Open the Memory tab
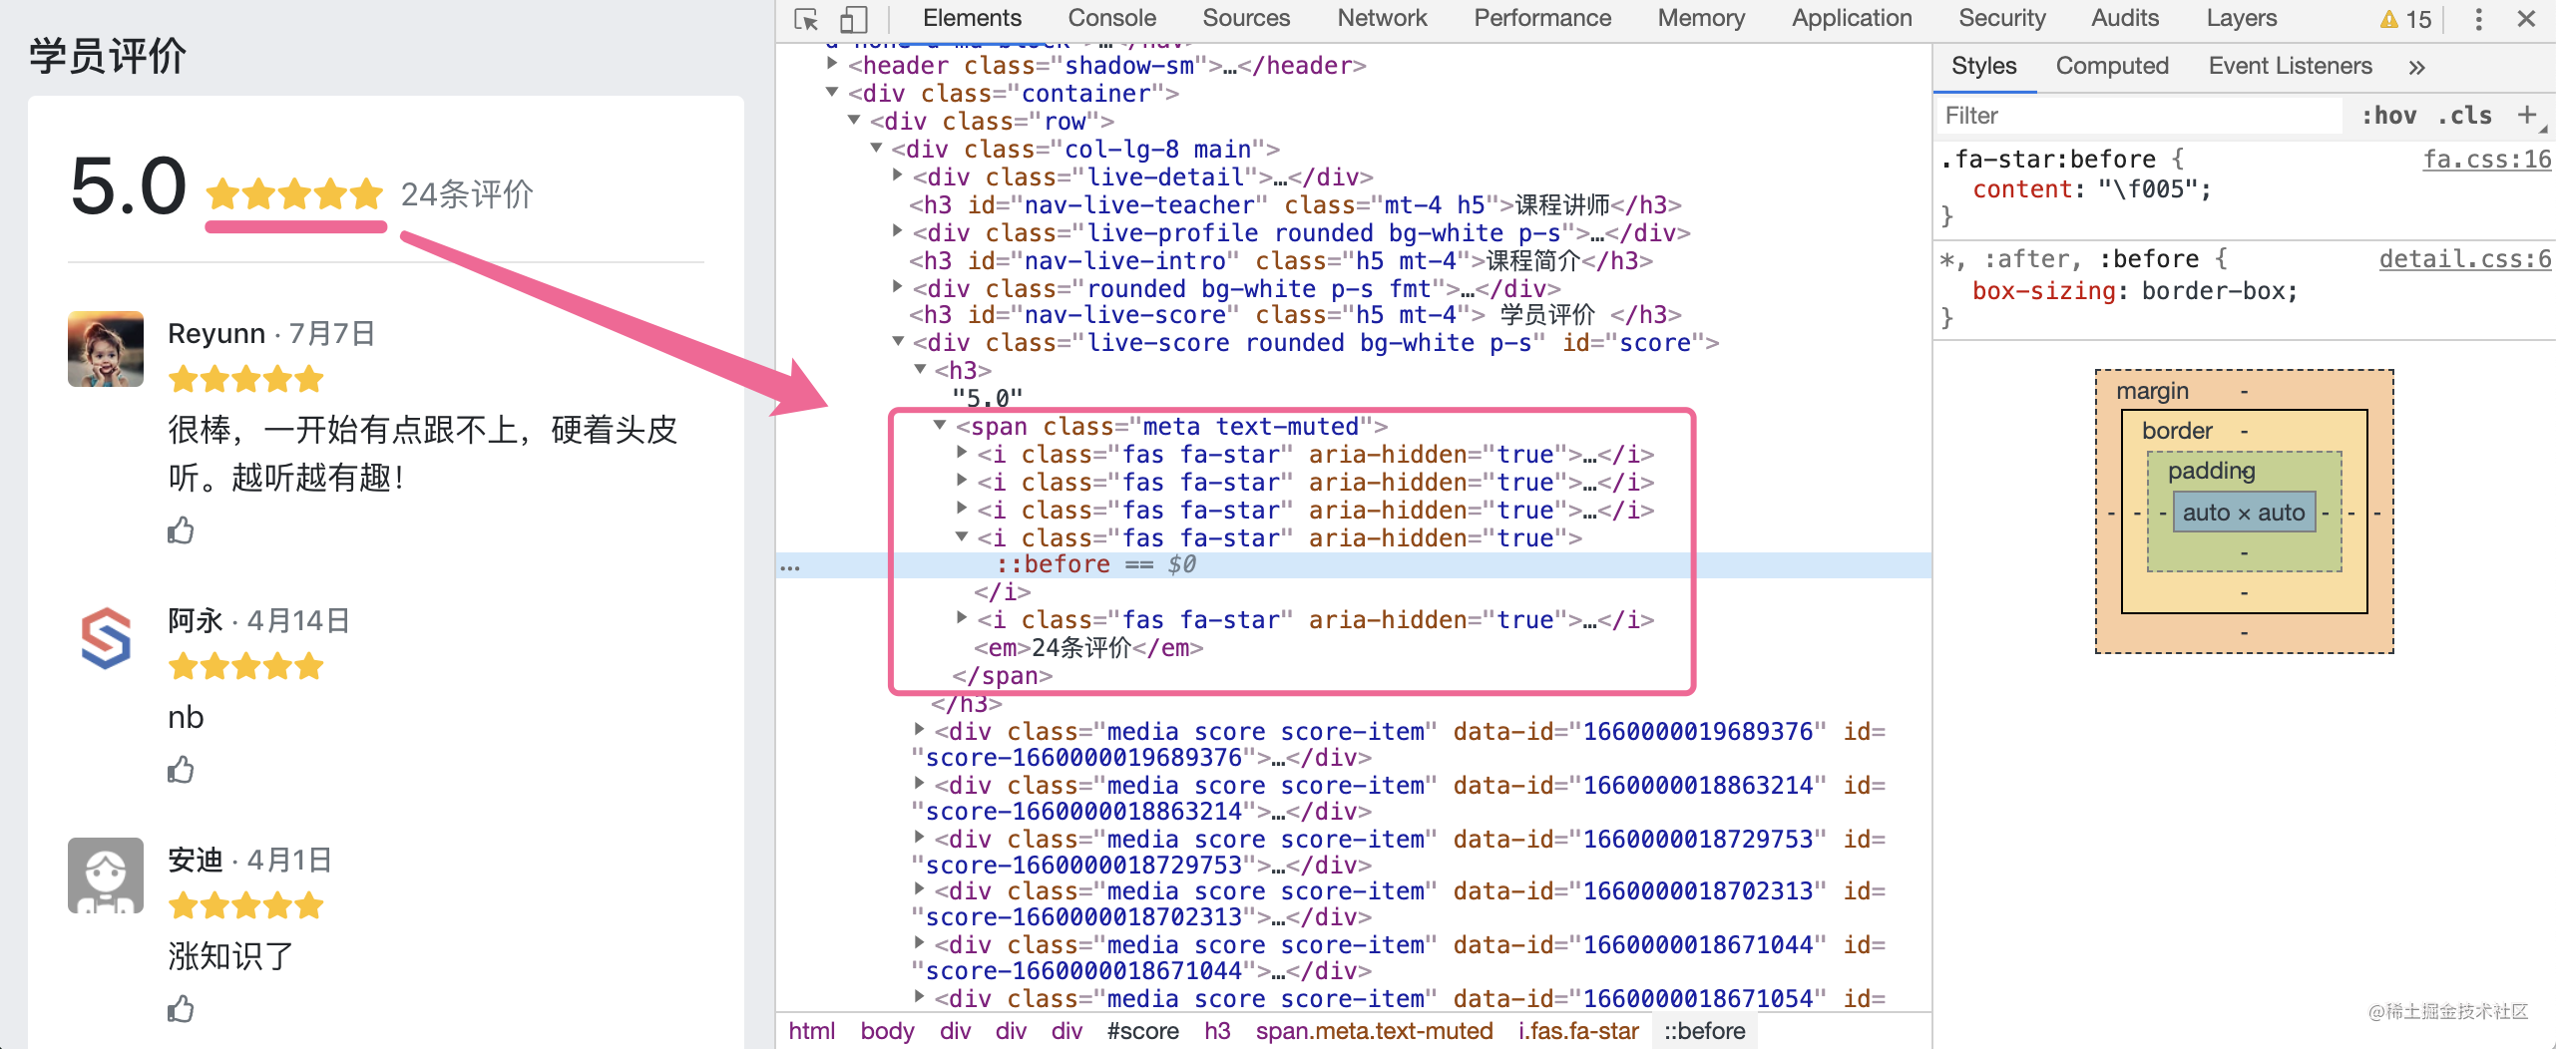Screen dimensions: 2556x1049 click(x=1701, y=18)
